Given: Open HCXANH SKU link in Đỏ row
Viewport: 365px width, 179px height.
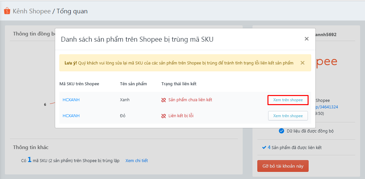Looking at the screenshot, I should [71, 116].
